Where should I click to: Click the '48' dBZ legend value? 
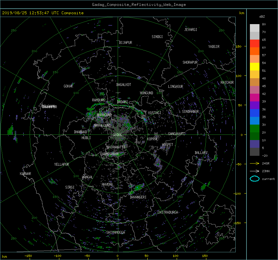(264, 79)
